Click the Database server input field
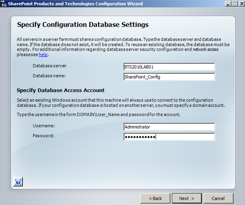The width and height of the screenshot is (245, 205). [169, 67]
